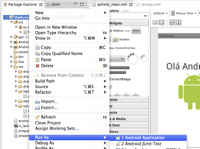Click the Android robot image in preview
Image resolution: width=200 pixels, height=149 pixels.
(189, 91)
